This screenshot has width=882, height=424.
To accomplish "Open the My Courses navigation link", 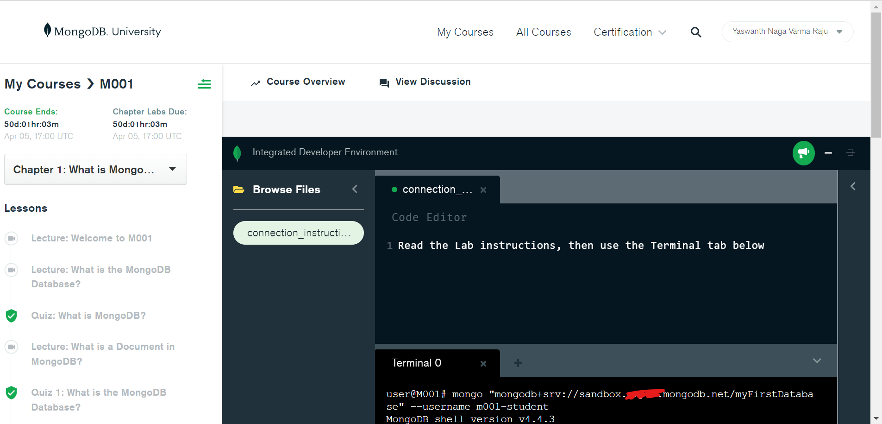I will (465, 32).
